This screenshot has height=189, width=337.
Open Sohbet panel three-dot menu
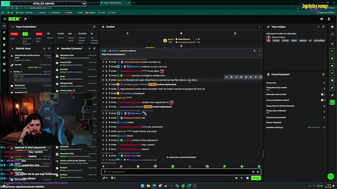[x=259, y=27]
